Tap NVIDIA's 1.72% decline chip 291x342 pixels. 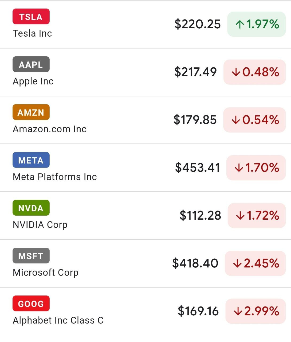coord(257,216)
